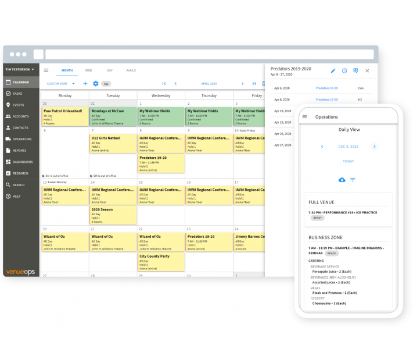This screenshot has width=413, height=349.
Task: Switch to the Avails tab
Action: pyautogui.click(x=131, y=70)
